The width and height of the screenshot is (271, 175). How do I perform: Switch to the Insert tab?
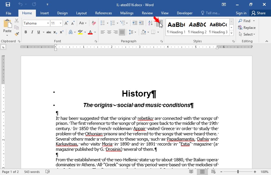point(44,13)
